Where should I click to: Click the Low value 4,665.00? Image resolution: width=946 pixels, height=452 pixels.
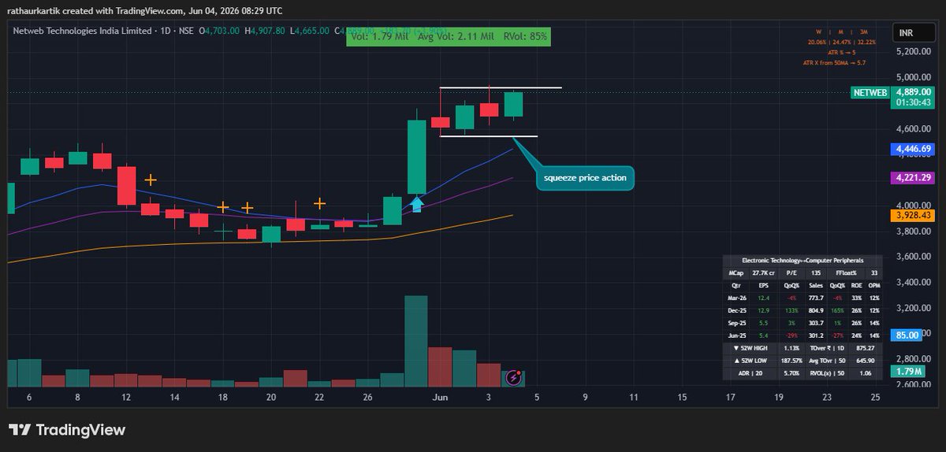313,31
